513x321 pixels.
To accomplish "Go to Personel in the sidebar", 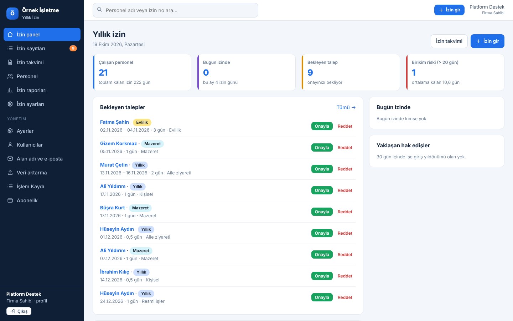I will pos(42,76).
